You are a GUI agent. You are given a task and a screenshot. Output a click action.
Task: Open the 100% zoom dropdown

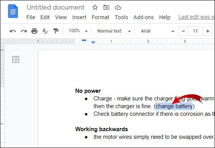click(x=78, y=31)
